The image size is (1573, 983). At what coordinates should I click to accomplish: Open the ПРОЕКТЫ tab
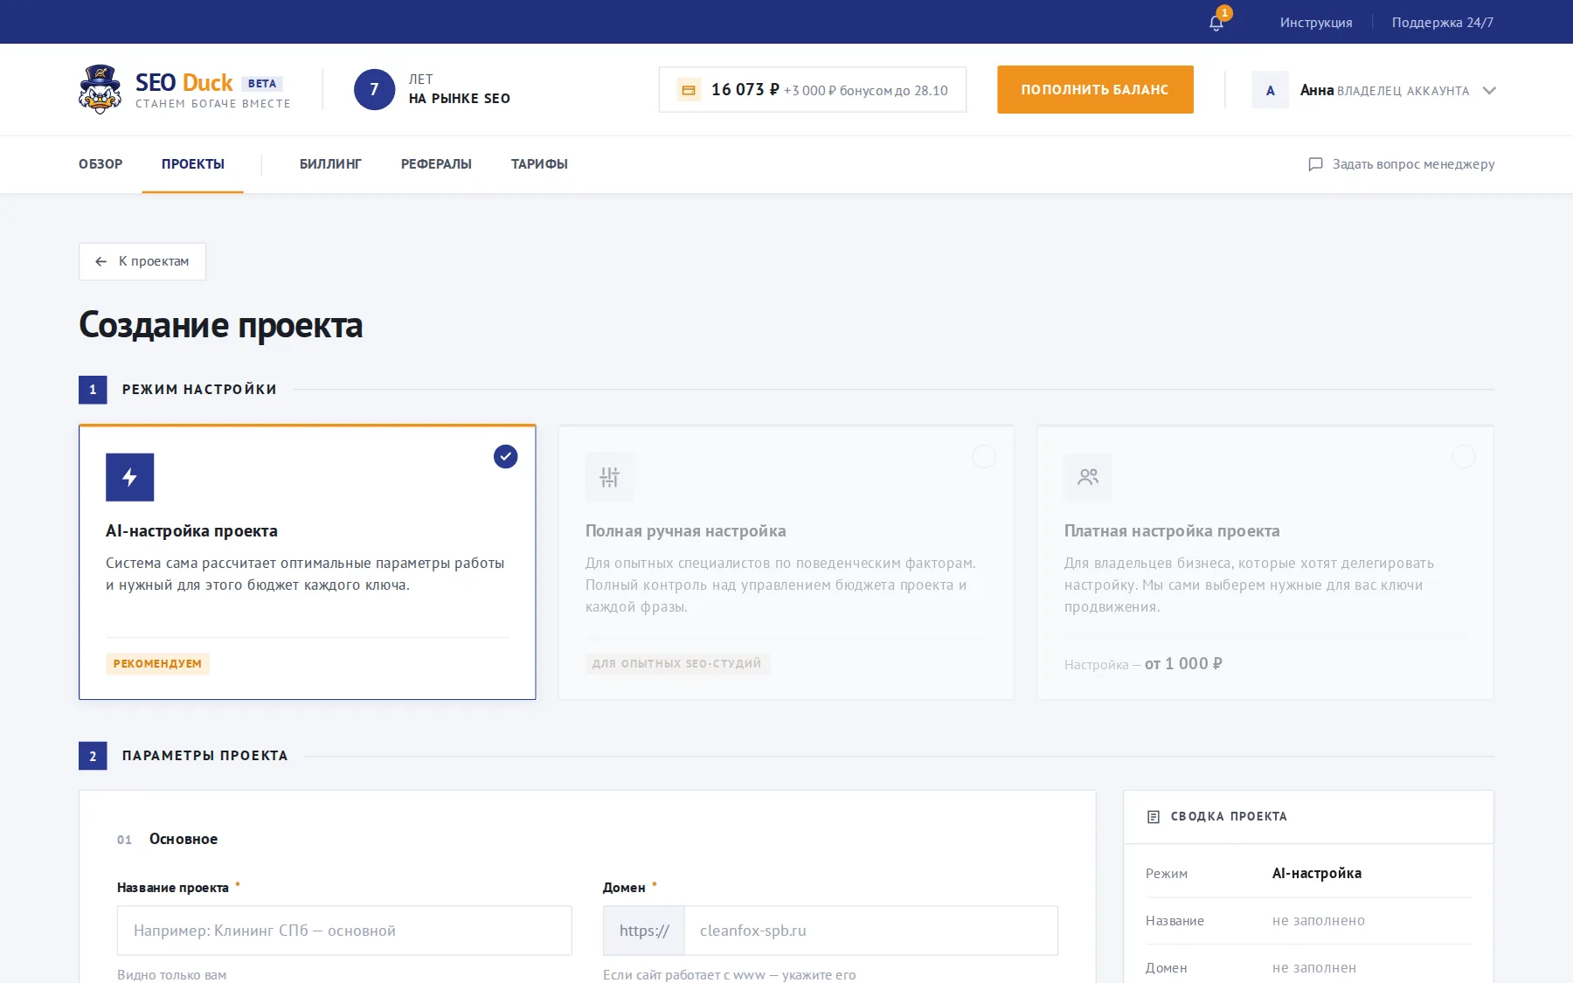[193, 164]
